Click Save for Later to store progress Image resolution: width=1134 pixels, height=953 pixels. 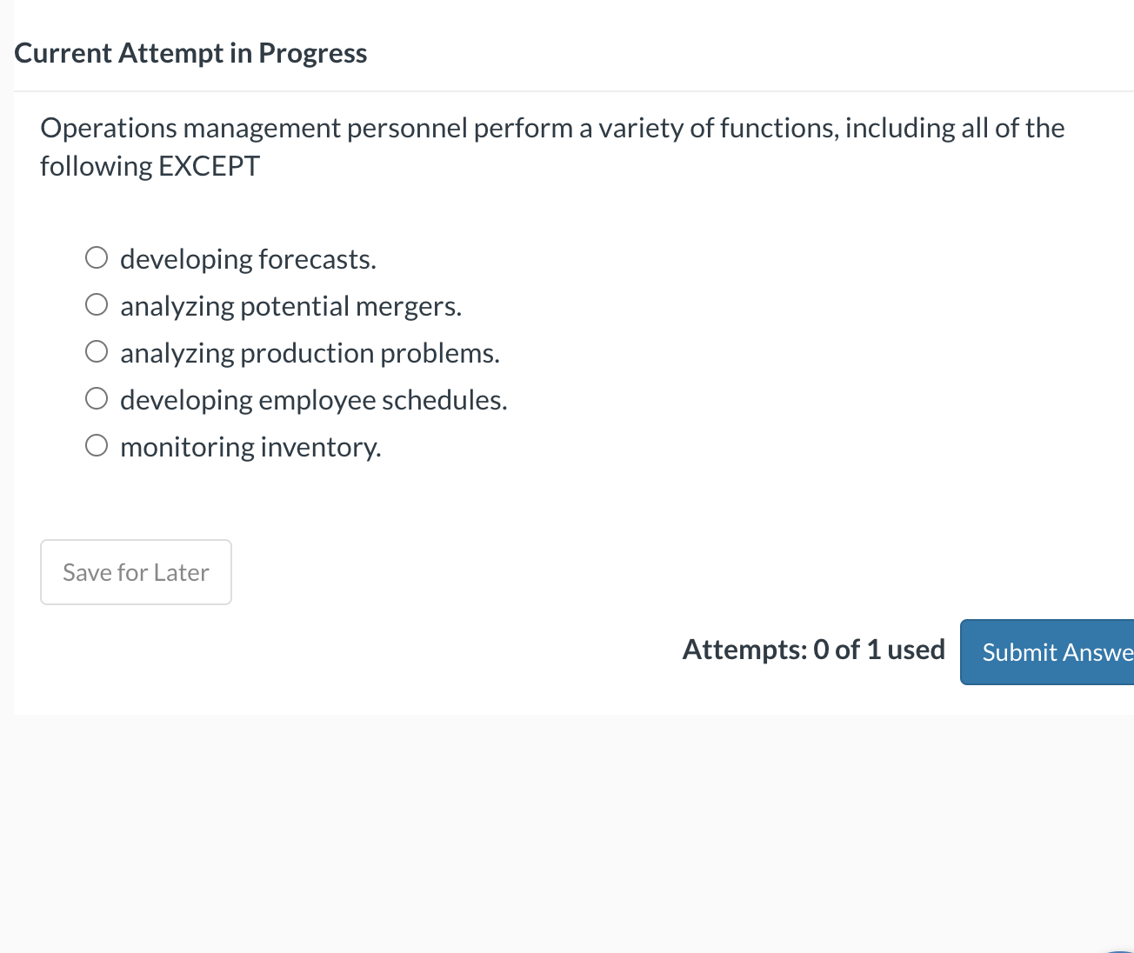coord(136,571)
